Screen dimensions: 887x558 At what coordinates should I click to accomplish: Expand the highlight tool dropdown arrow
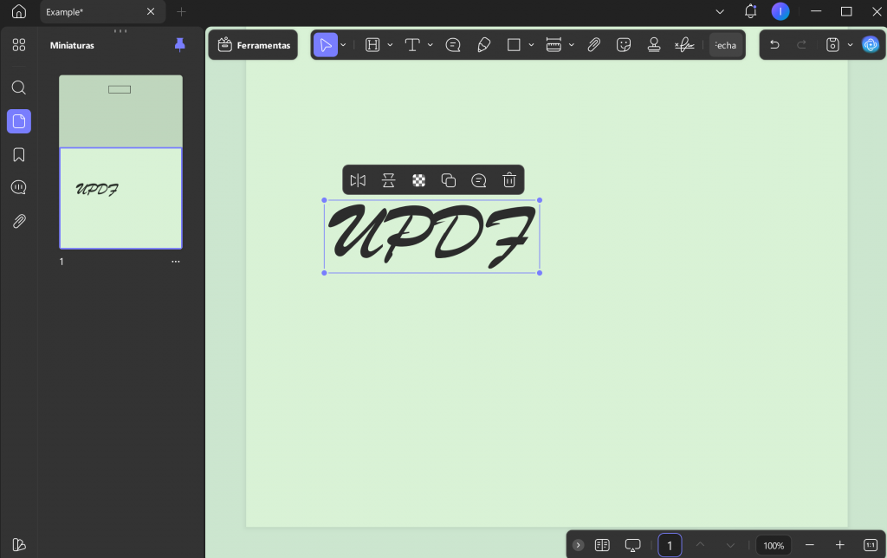pyautogui.click(x=390, y=45)
